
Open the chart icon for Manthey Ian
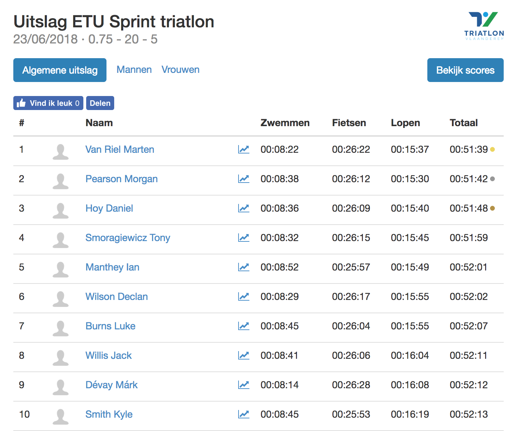(x=243, y=267)
